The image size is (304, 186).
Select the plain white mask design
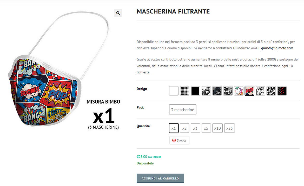coord(174,91)
